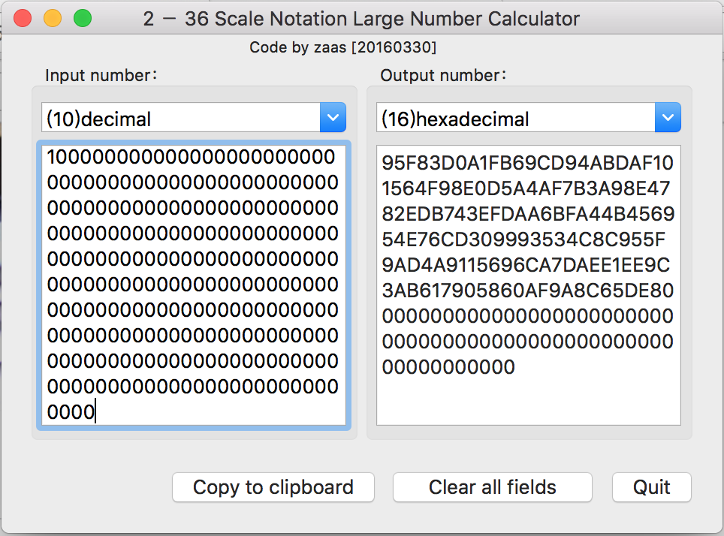724x536 pixels.
Task: Click the "Code by zaas [20160330]" text
Action: pyautogui.click(x=343, y=47)
